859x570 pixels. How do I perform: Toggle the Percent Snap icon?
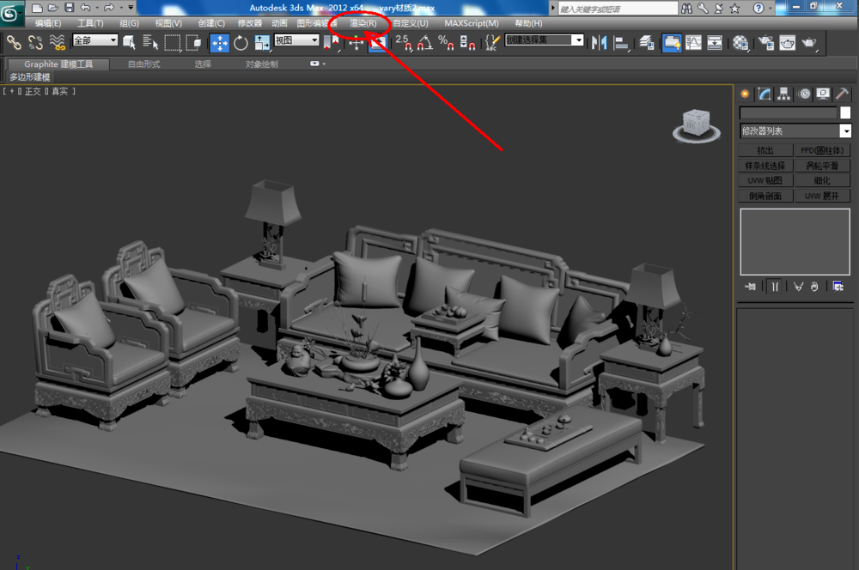[446, 42]
